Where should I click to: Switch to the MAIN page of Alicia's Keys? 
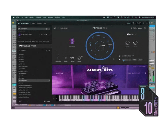tap(129, 73)
